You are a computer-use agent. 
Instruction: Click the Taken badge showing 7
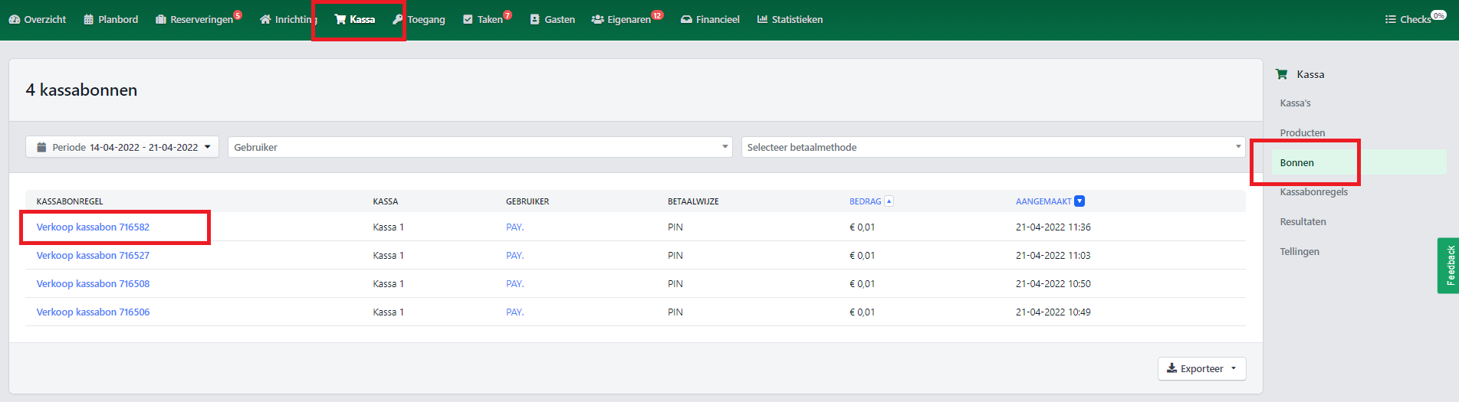(508, 15)
